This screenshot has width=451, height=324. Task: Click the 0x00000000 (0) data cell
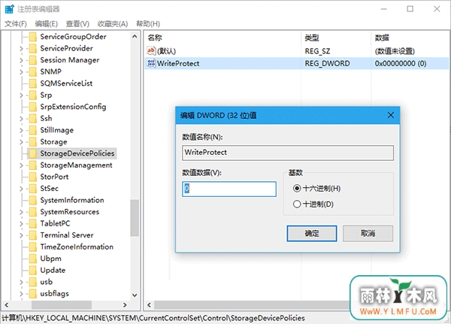pyautogui.click(x=401, y=63)
